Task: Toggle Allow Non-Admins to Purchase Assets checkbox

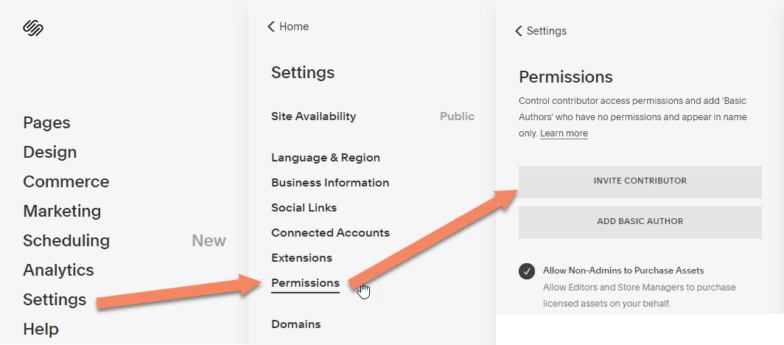Action: pos(527,271)
